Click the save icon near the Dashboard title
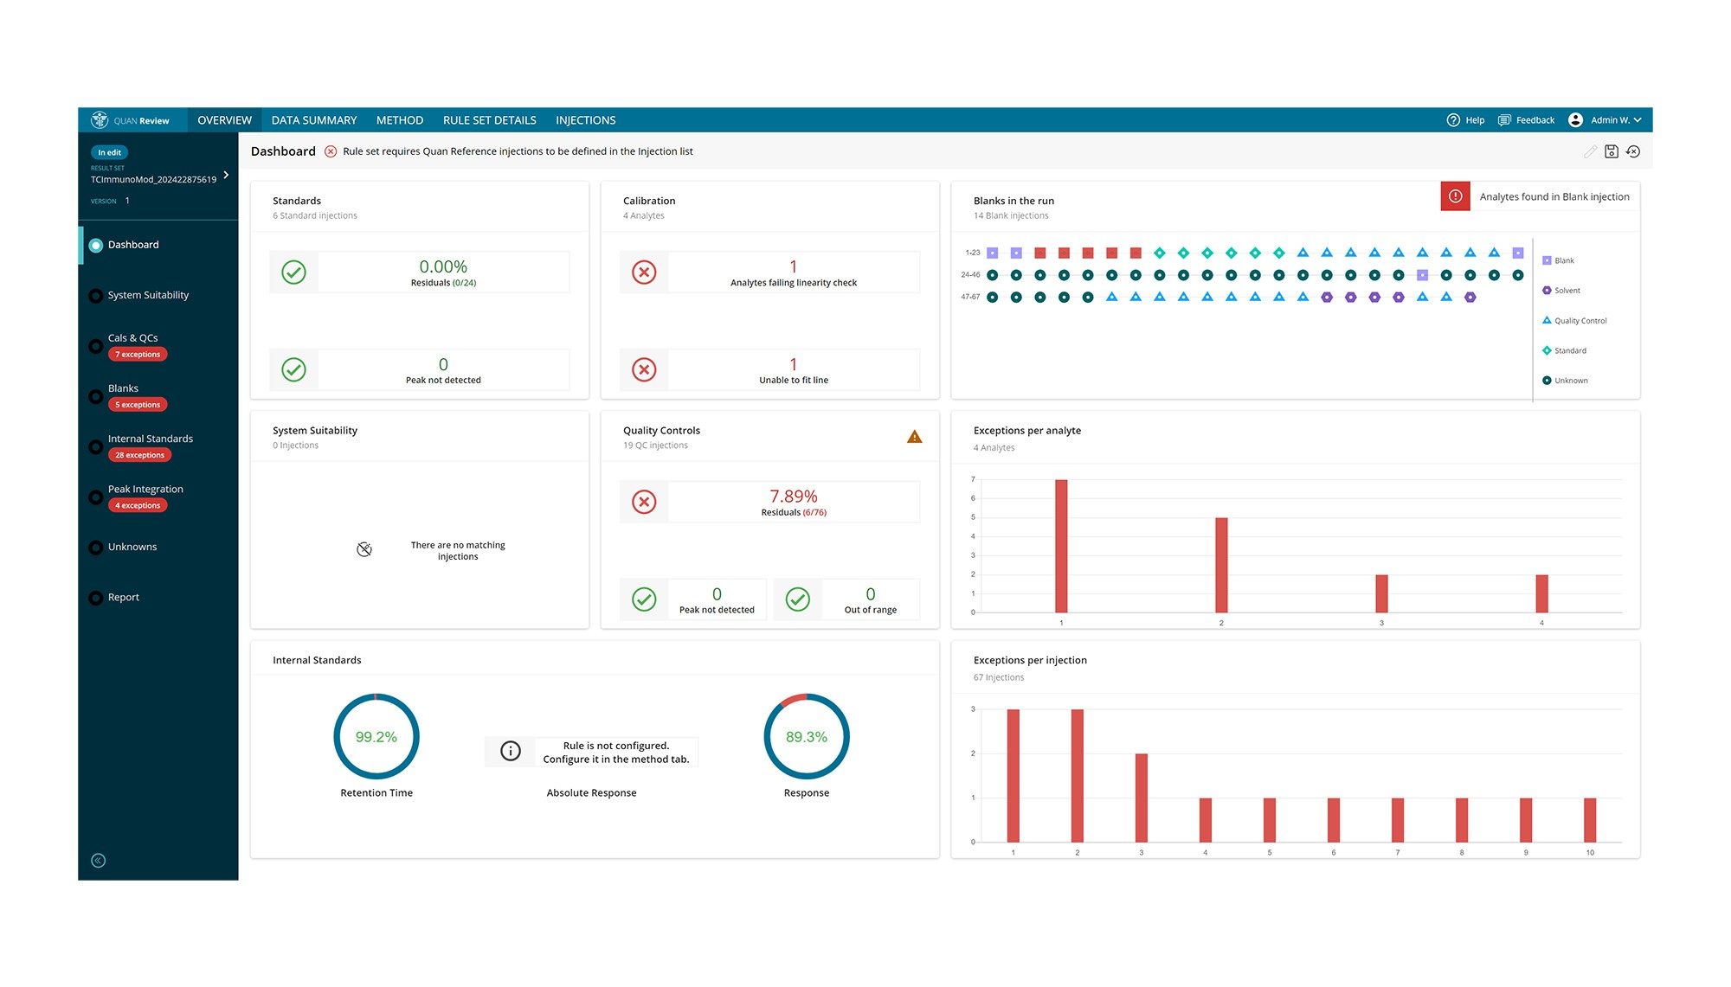Screen dimensions: 1731x987 tap(1612, 151)
